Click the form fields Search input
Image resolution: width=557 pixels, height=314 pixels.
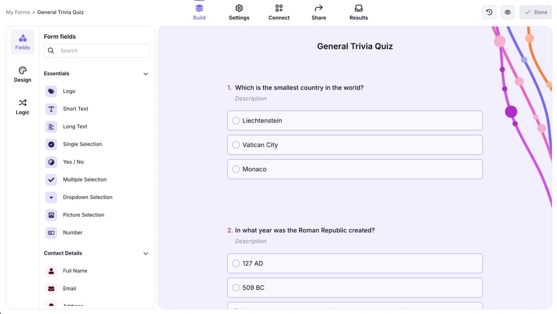coord(97,51)
